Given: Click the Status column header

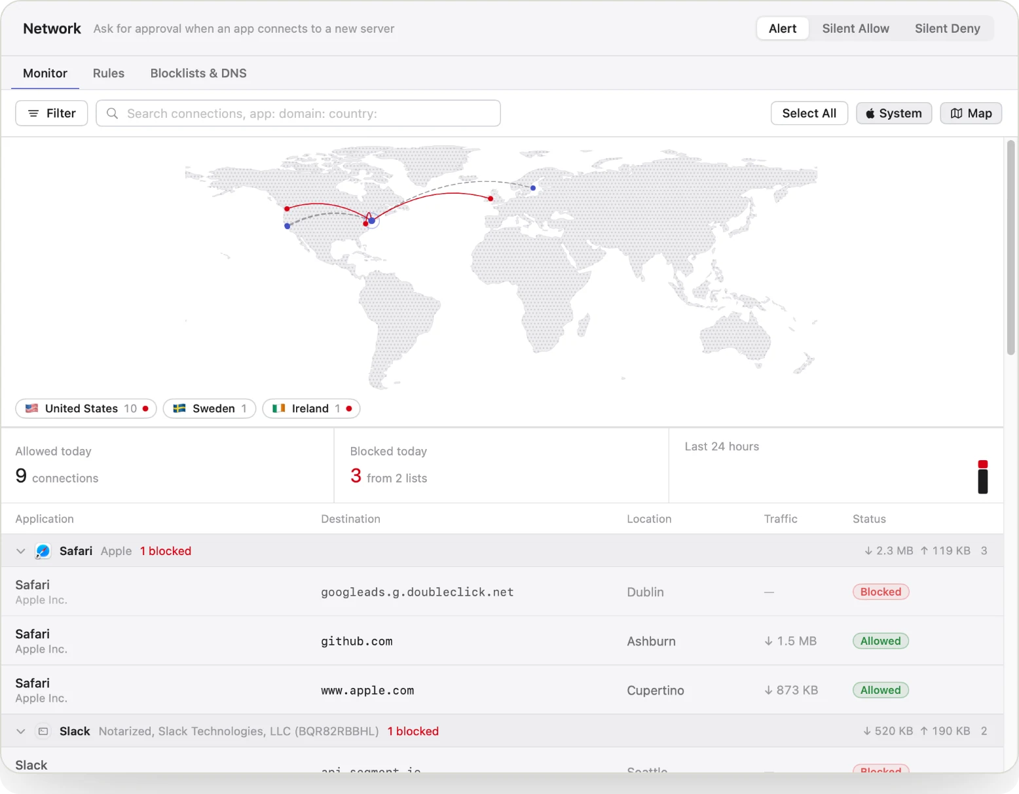Looking at the screenshot, I should 869,518.
